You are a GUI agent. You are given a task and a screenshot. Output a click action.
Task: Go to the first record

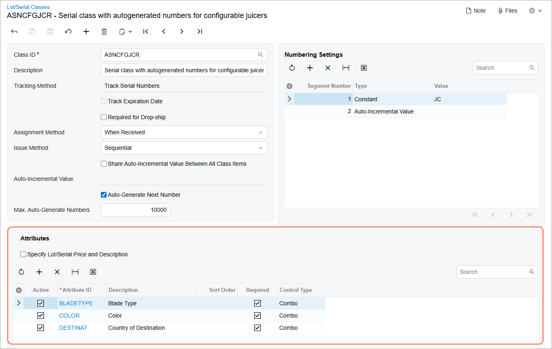tap(146, 31)
